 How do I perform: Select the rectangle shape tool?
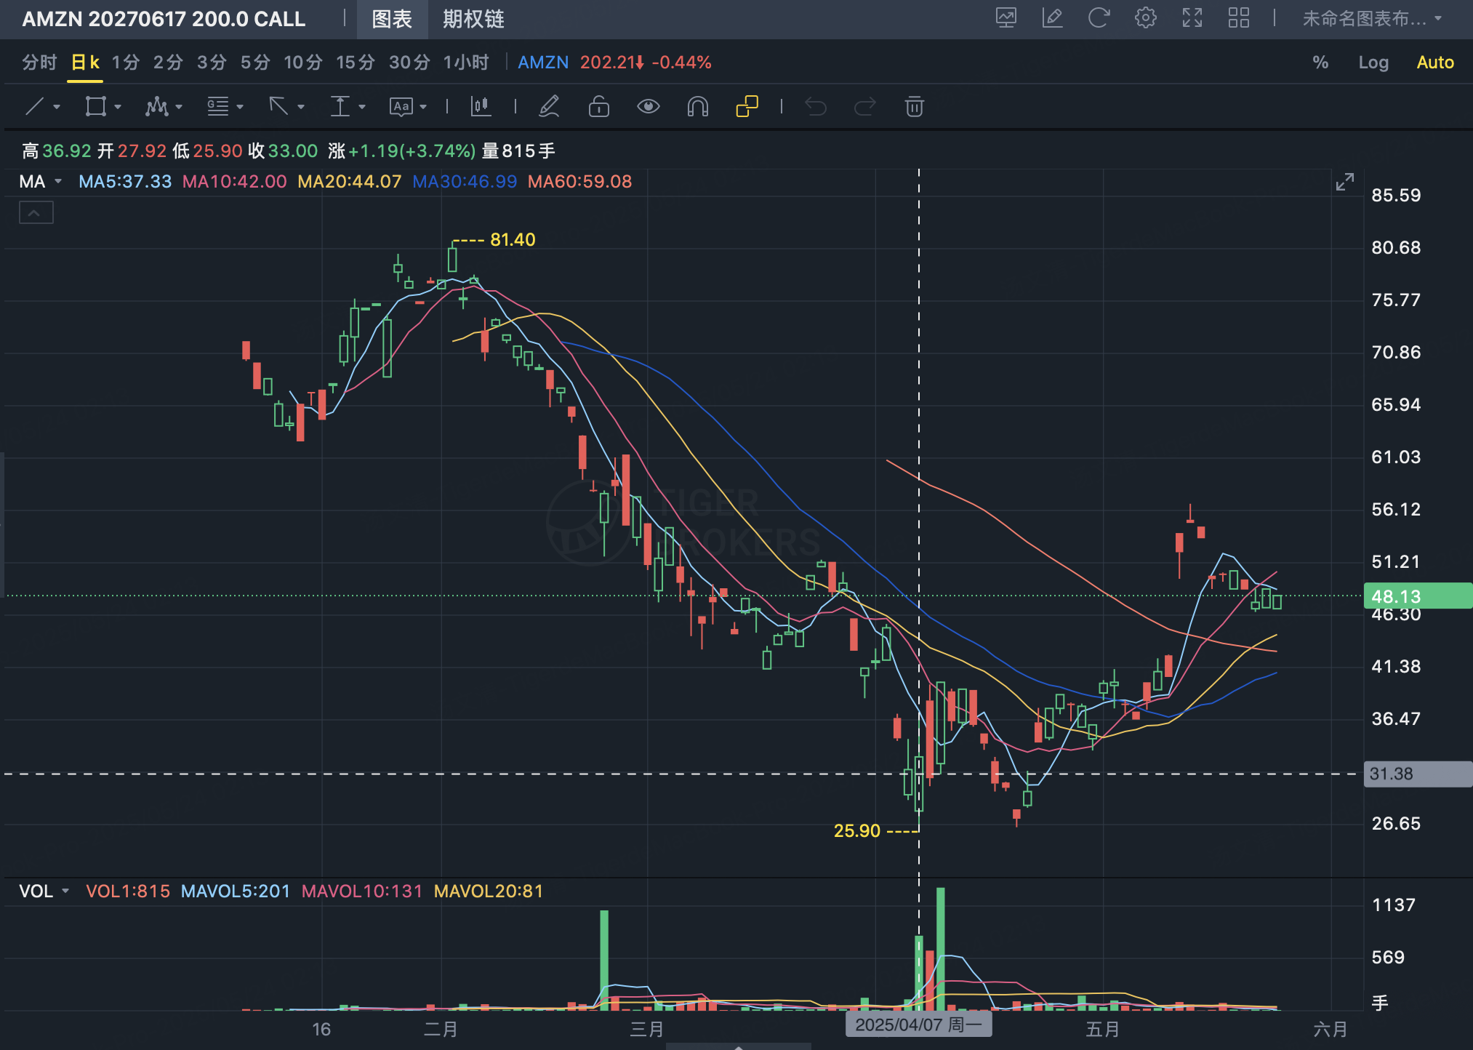tap(95, 107)
